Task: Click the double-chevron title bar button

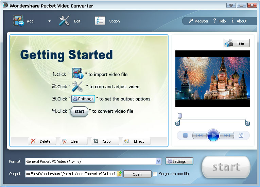Action: click(x=231, y=5)
